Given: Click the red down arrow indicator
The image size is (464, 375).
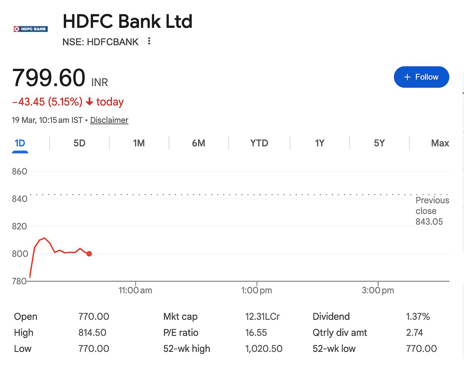Looking at the screenshot, I should click(89, 102).
